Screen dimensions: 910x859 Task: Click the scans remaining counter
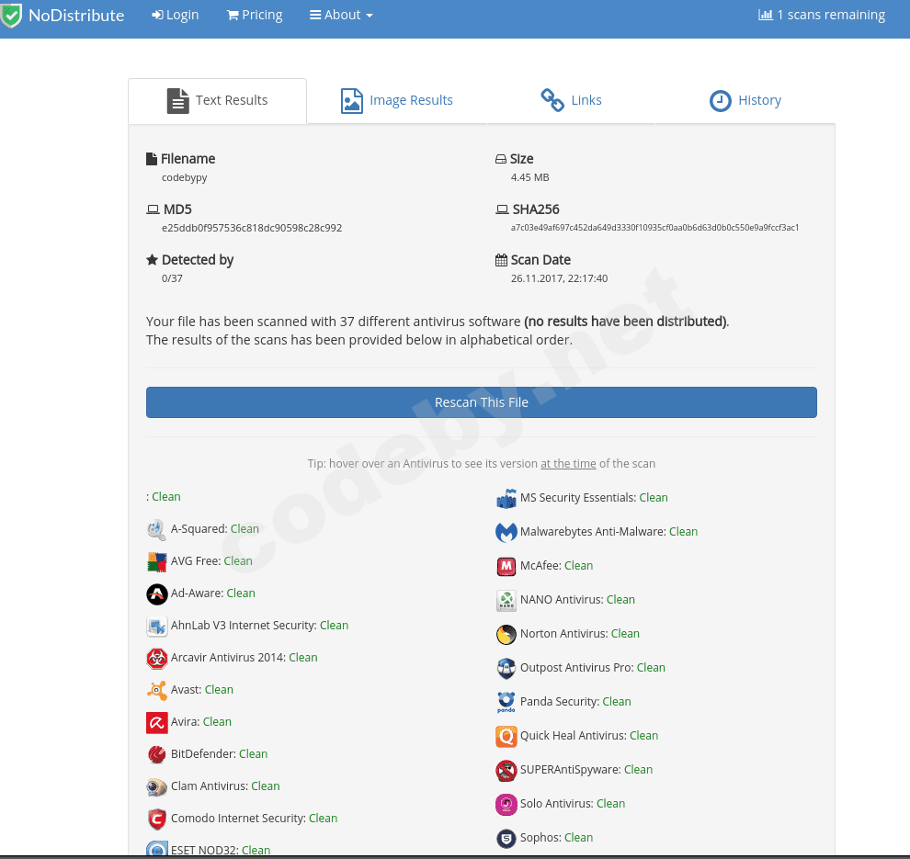[x=821, y=15]
